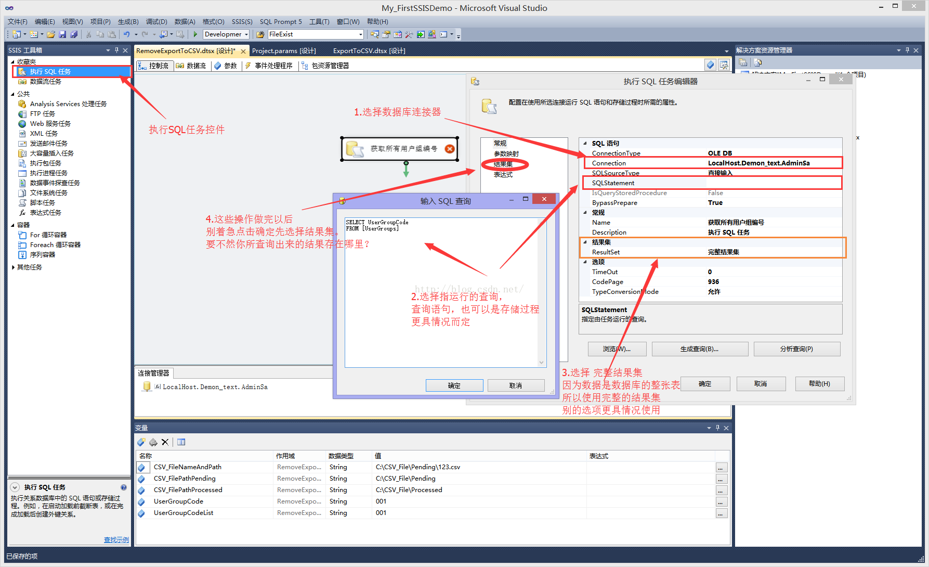The image size is (929, 567).
Task: Toggle pin on the 变量 panel
Action: (x=717, y=428)
